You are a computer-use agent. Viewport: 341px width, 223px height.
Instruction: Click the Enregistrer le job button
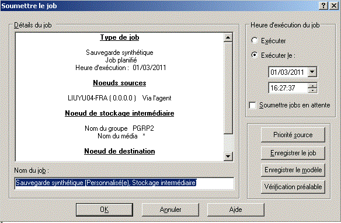[x=293, y=153]
